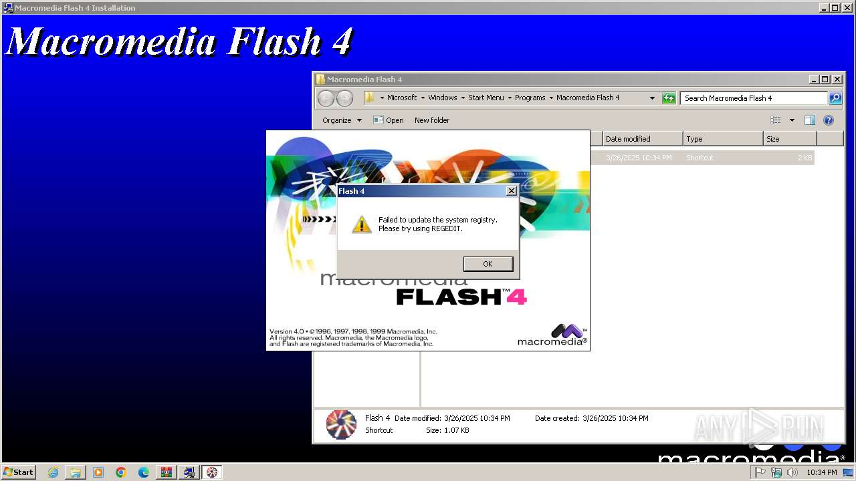Click Date created value in details pane
This screenshot has height=481, width=856.
[x=615, y=418]
